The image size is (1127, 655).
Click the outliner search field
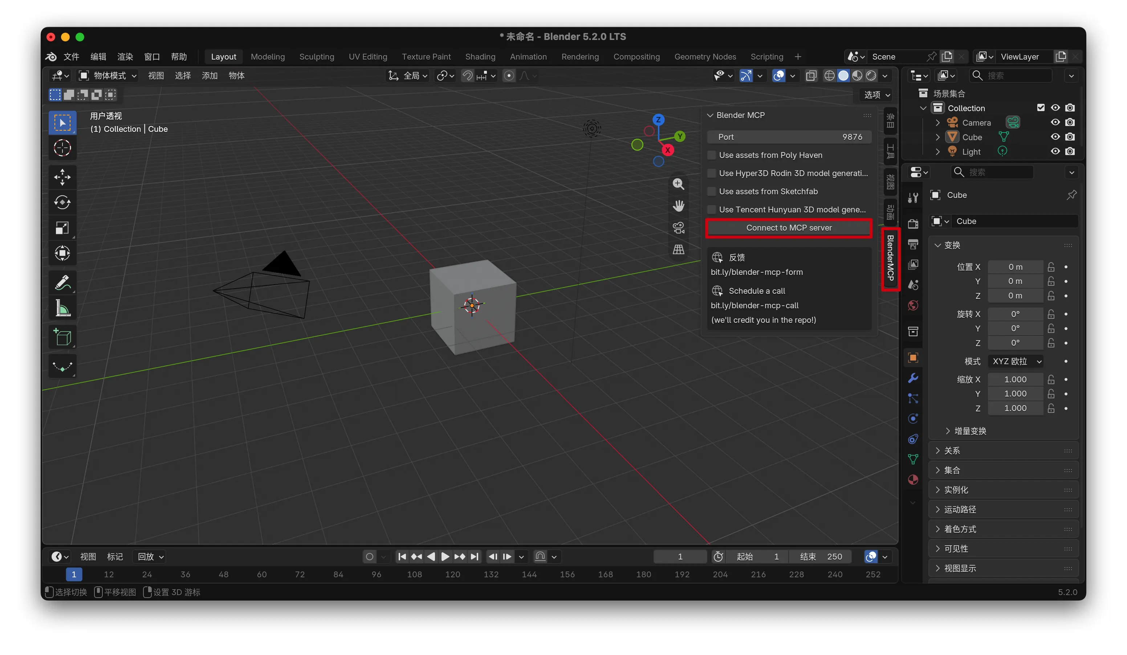click(1012, 76)
